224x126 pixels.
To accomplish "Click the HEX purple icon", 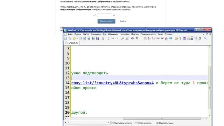I will tap(184, 38).
